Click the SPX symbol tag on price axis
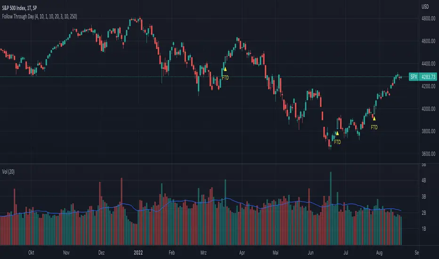439x259 pixels. tap(414, 76)
